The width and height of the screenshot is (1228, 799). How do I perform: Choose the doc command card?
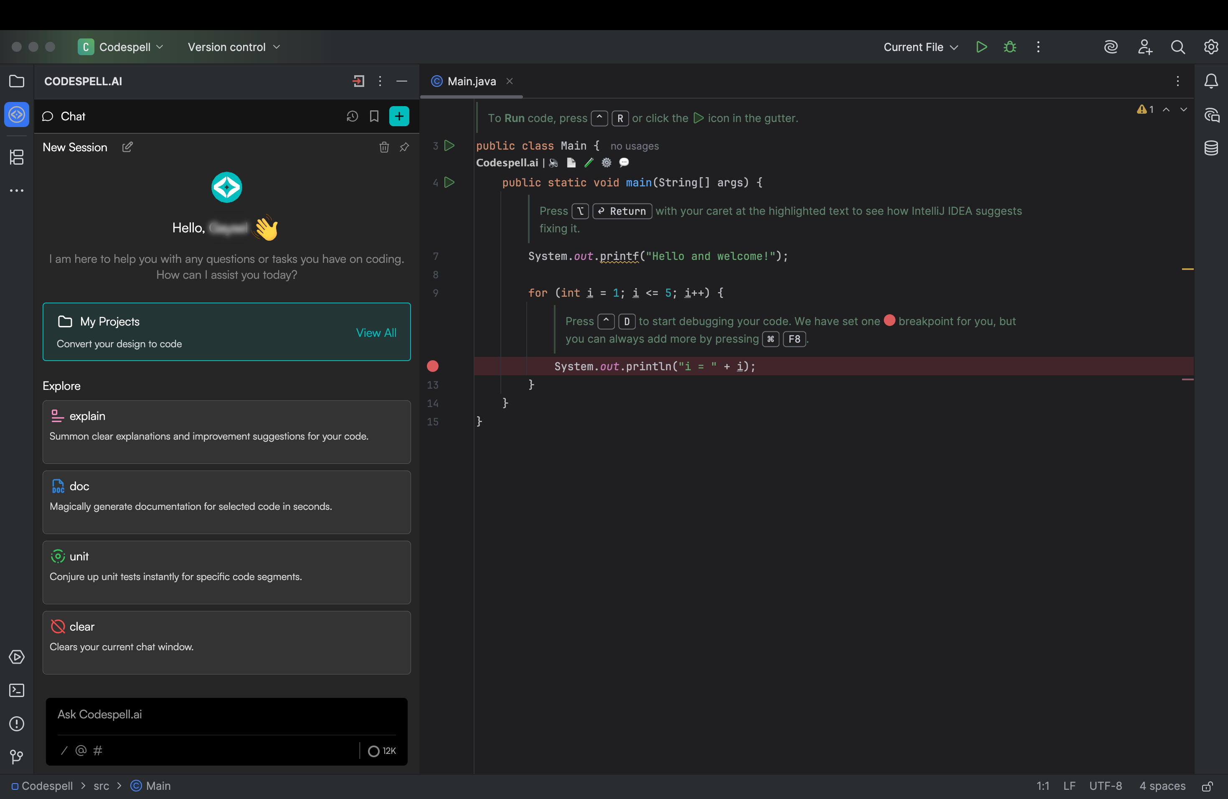226,502
